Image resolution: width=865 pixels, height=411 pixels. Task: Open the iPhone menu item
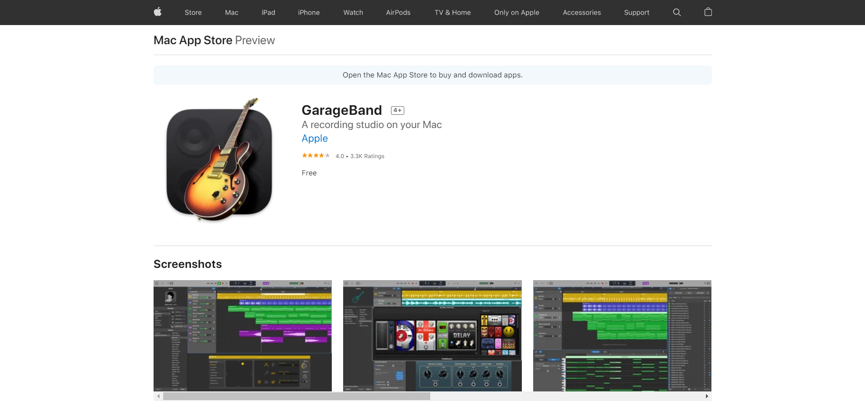[309, 12]
